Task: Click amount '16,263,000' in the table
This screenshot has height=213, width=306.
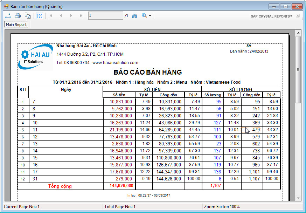Action: pyautogui.click(x=121, y=123)
